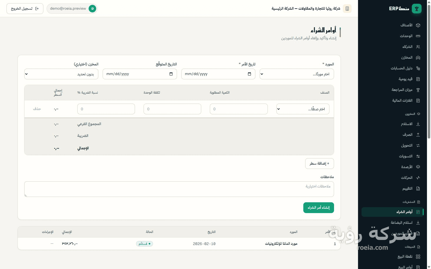The width and height of the screenshot is (431, 269).
Task: Click the purchase orders (أوامر الشراء) sidebar icon
Action: point(418,212)
